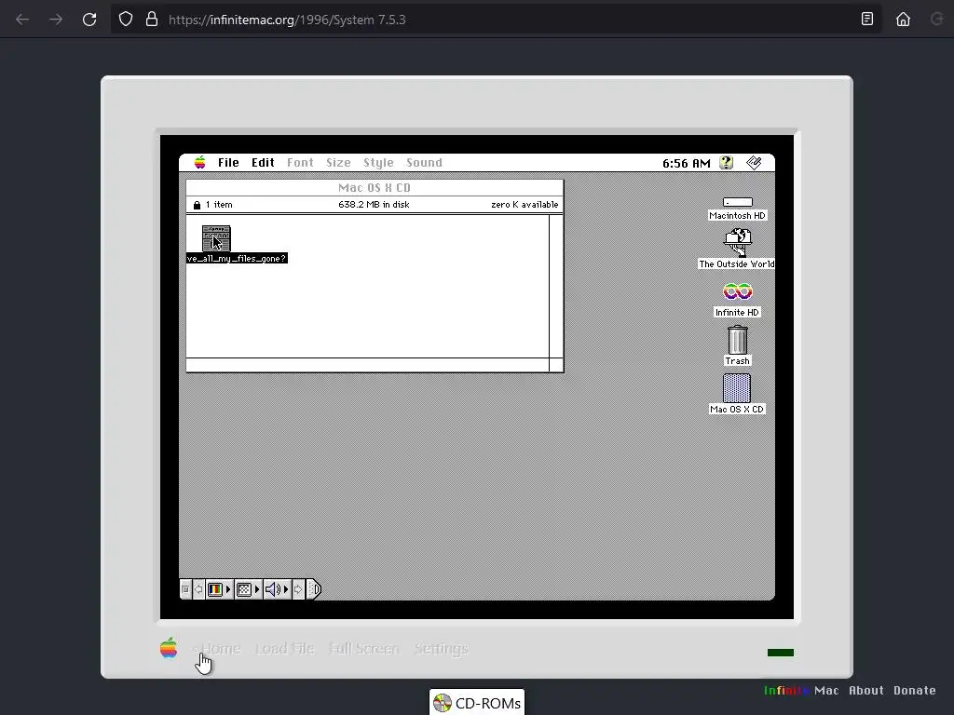Image resolution: width=954 pixels, height=715 pixels.
Task: Expand the Monitor Bit Depth module arrow
Action: click(229, 589)
